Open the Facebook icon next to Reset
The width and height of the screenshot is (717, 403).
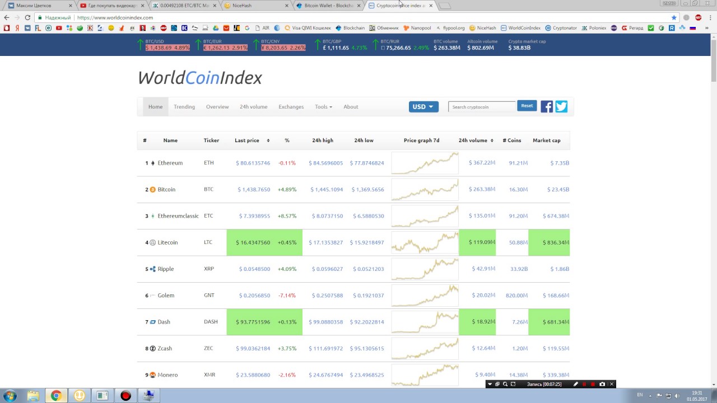pyautogui.click(x=547, y=106)
